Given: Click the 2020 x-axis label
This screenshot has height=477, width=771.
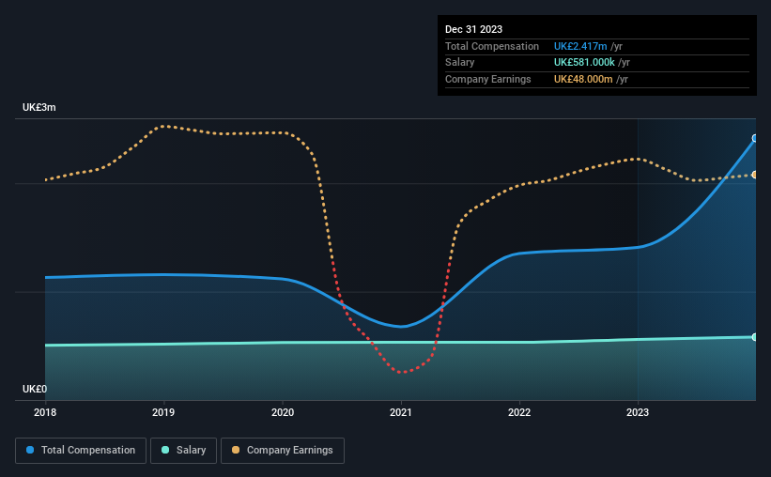Looking at the screenshot, I should pyautogui.click(x=283, y=412).
